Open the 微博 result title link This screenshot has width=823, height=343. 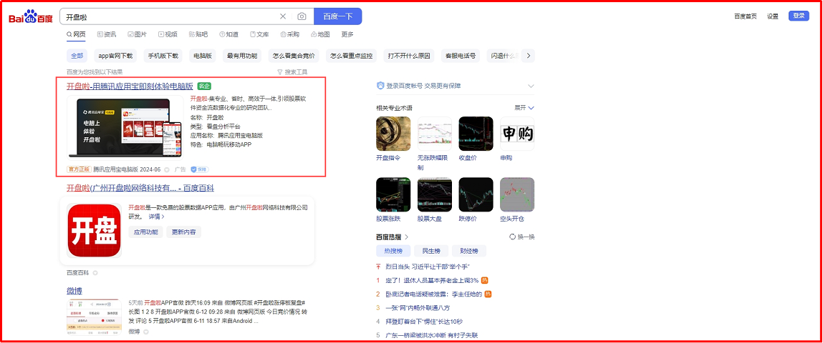(74, 291)
